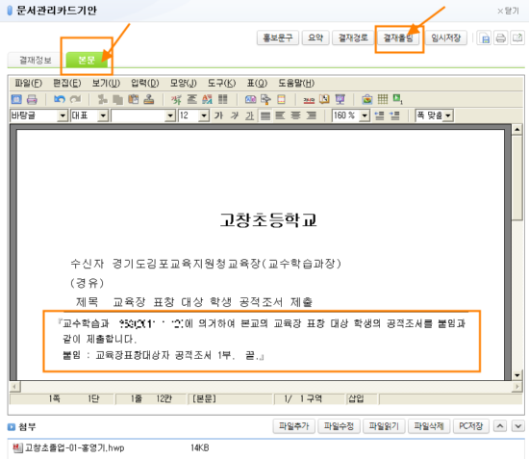Viewport: 529px width, 459px height.
Task: Click the save-to-disk icon near 임시저장
Action: [x=485, y=38]
